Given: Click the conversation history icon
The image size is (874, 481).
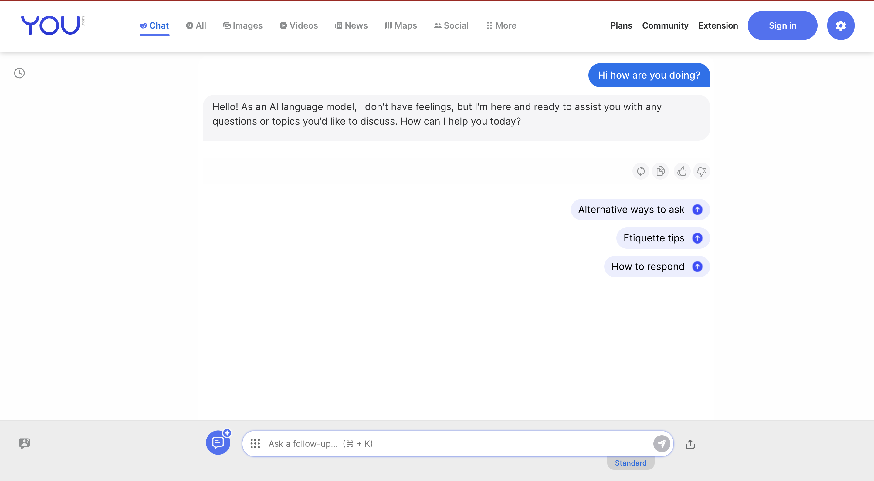Looking at the screenshot, I should 19,73.
